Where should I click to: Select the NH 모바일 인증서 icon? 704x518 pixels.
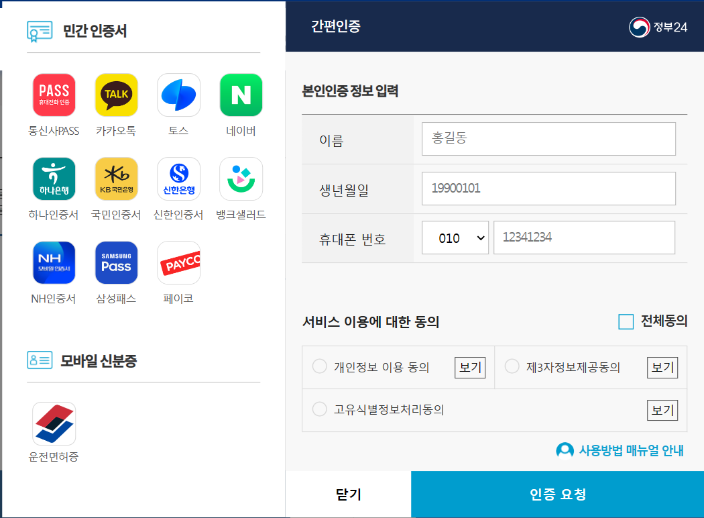tap(54, 263)
